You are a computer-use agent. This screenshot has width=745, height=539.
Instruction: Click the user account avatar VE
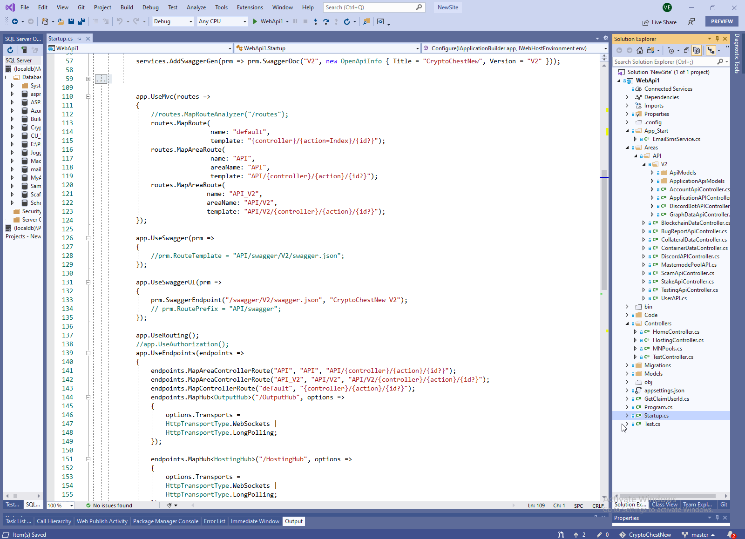[x=667, y=7]
